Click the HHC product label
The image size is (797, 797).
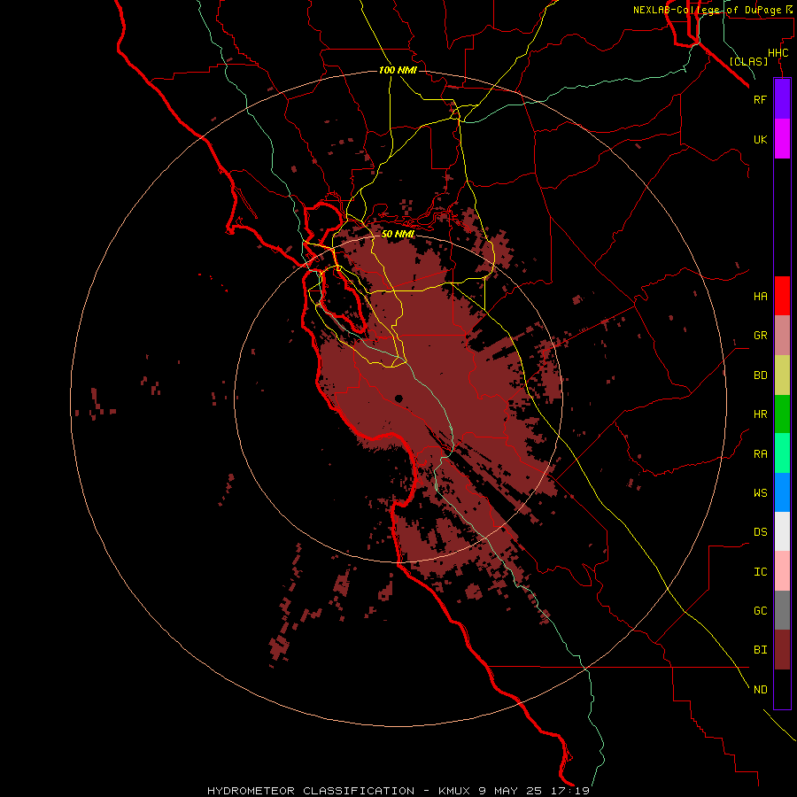point(778,53)
